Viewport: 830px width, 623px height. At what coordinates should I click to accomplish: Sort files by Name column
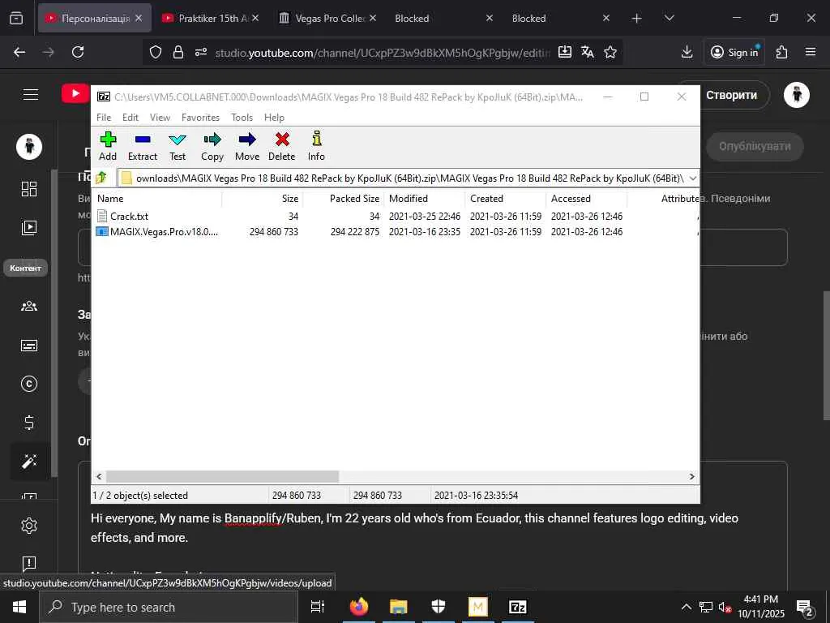158,199
